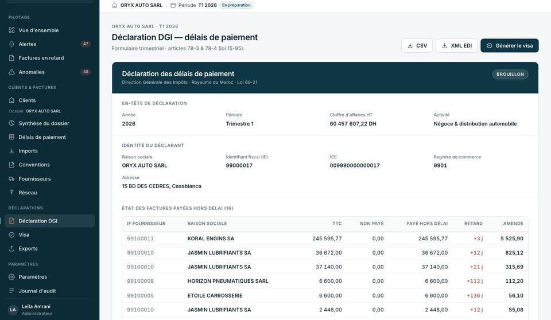Click the IF FOURNISSEUR column header

tap(146, 224)
